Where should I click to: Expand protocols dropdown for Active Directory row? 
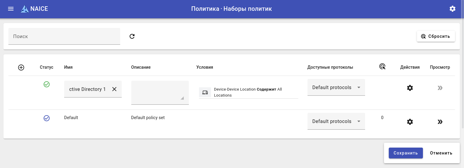(336, 88)
